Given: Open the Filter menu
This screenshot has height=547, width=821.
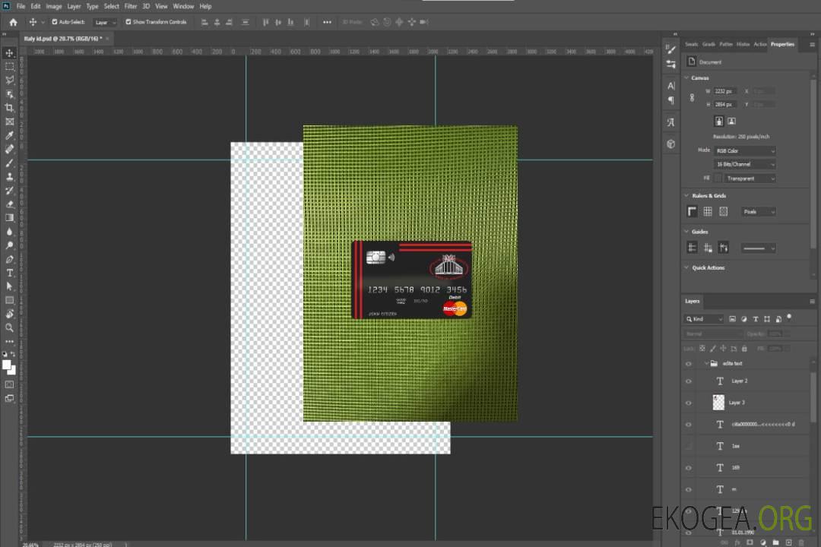Looking at the screenshot, I should [131, 6].
